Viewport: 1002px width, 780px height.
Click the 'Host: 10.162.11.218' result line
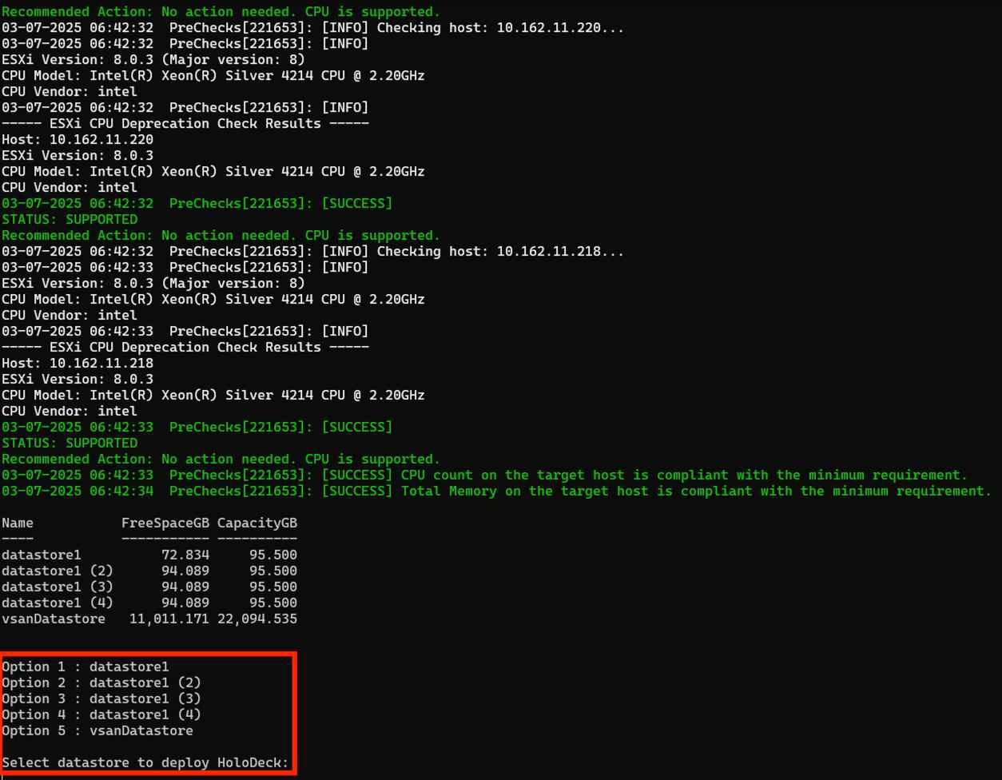click(78, 364)
